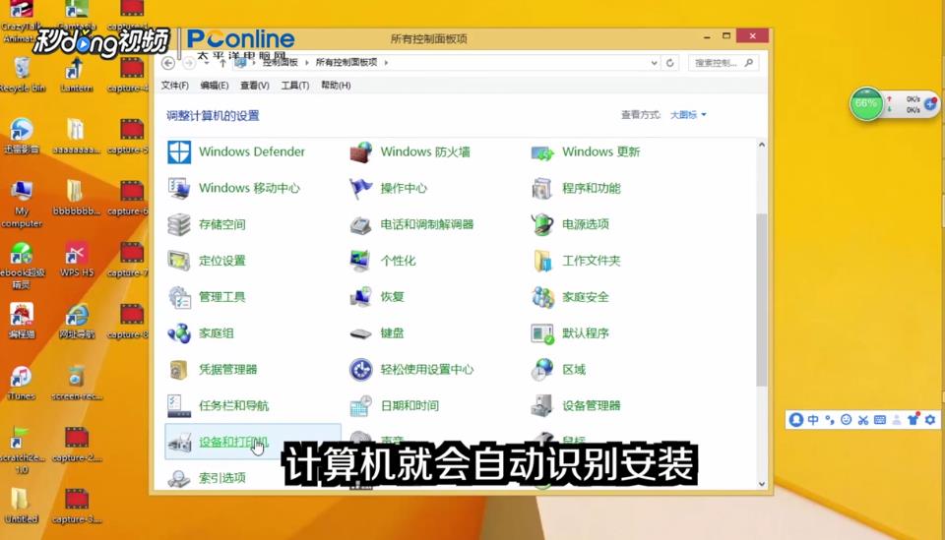Viewport: 945px width, 540px height.
Task: Expand 大图标 view mode dropdown
Action: tap(688, 114)
